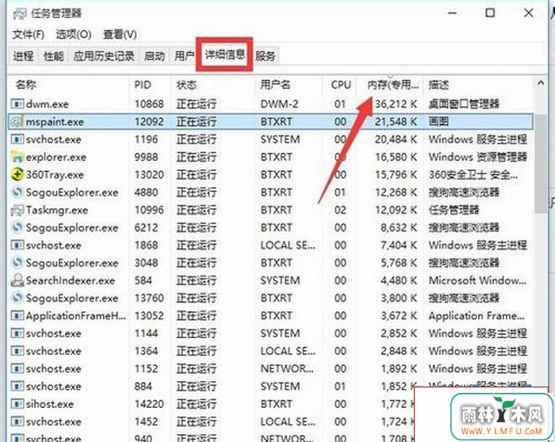Select the SearchIndexer.exe process name
555x442 pixels.
point(70,280)
